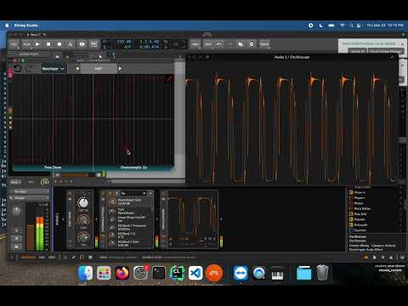
Task: Click the Audio 1 volume fader
Action: coord(31,237)
